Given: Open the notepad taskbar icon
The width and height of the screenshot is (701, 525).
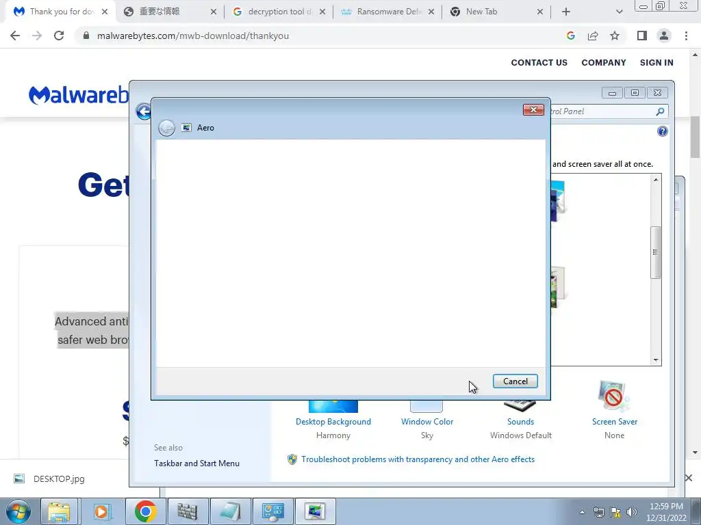Looking at the screenshot, I should 231,511.
